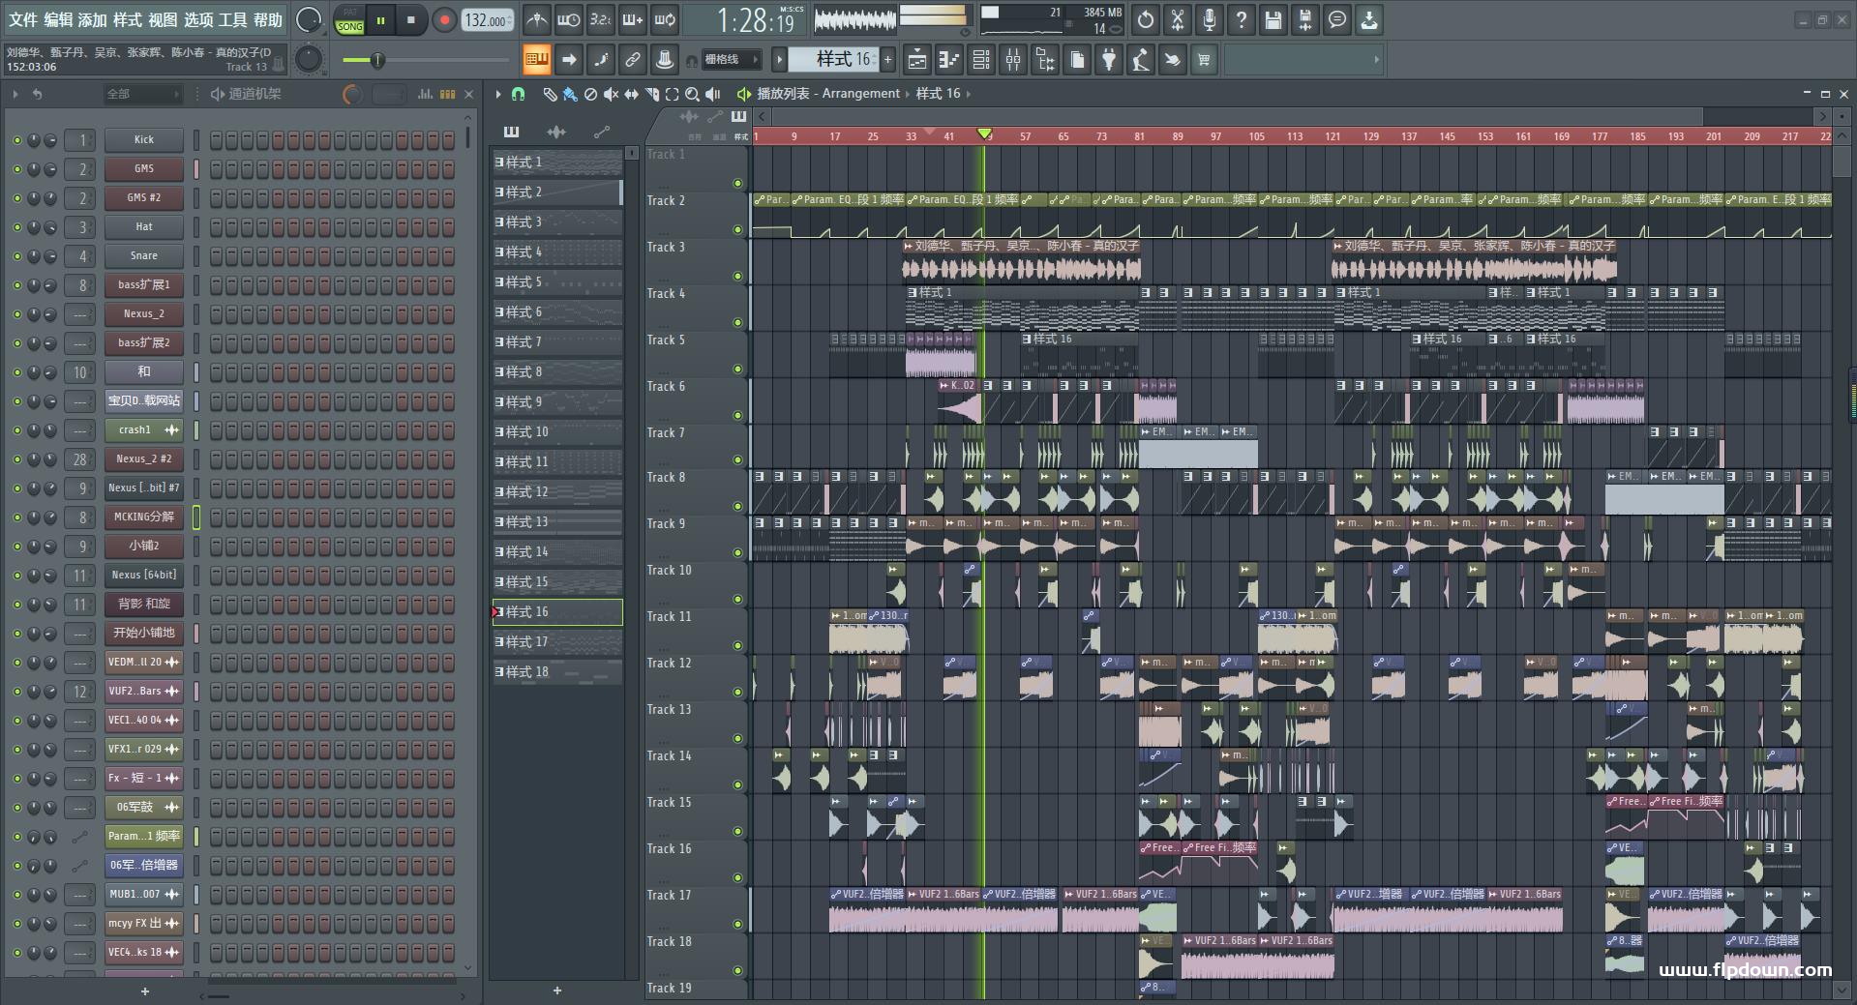Click the main pitch knob
The width and height of the screenshot is (1857, 1005).
(308, 60)
